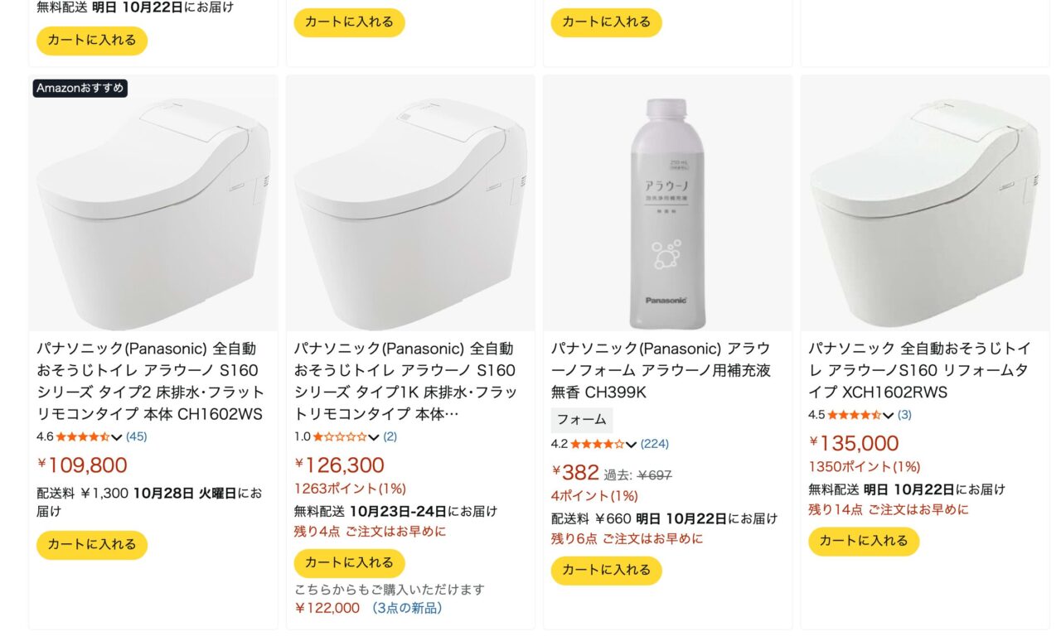The image size is (1061, 636).
Task: Add the ¥109,800 toilet to cart
Action: 92,545
